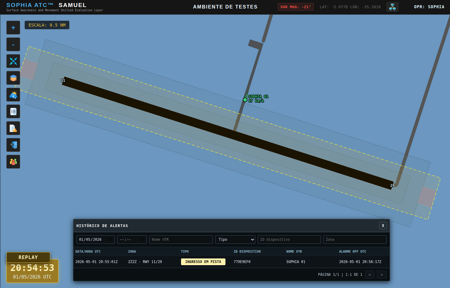The height and width of the screenshot is (288, 450).
Task: Focus the ID dispositivo filter field
Action: [x=289, y=240]
